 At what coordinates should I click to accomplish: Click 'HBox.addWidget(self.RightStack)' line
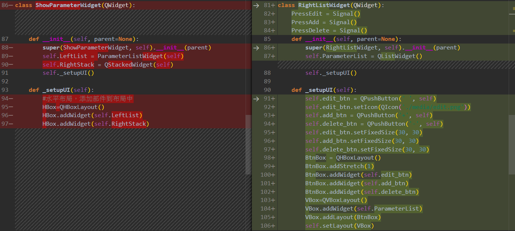[96, 124]
